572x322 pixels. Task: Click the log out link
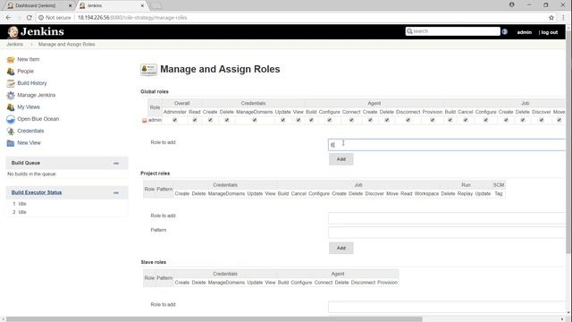coord(550,32)
